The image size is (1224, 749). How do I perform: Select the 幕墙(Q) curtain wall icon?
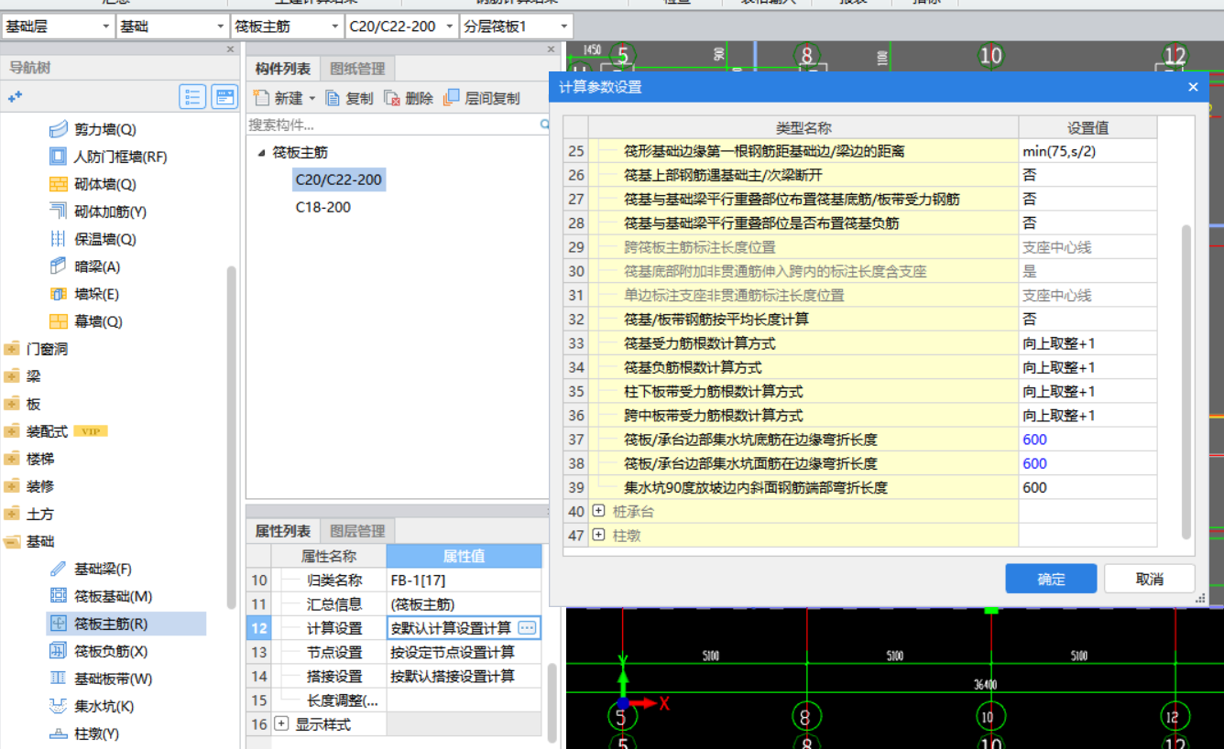click(58, 321)
